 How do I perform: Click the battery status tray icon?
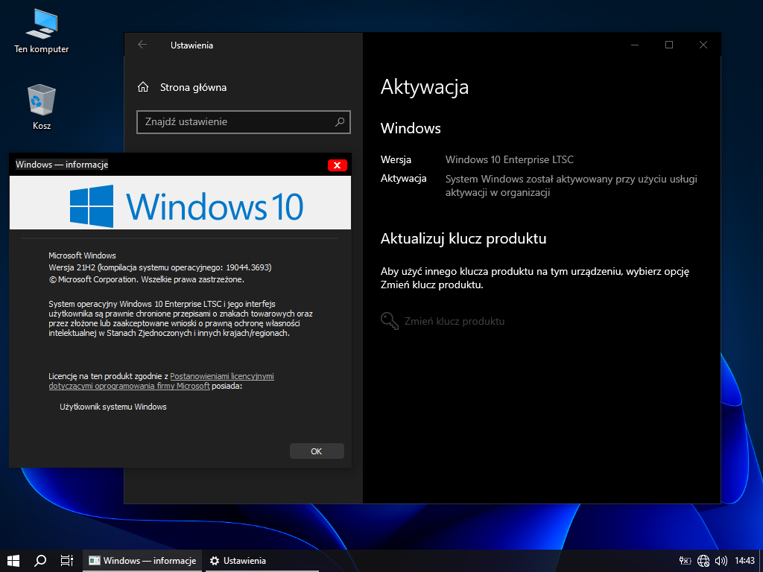686,561
